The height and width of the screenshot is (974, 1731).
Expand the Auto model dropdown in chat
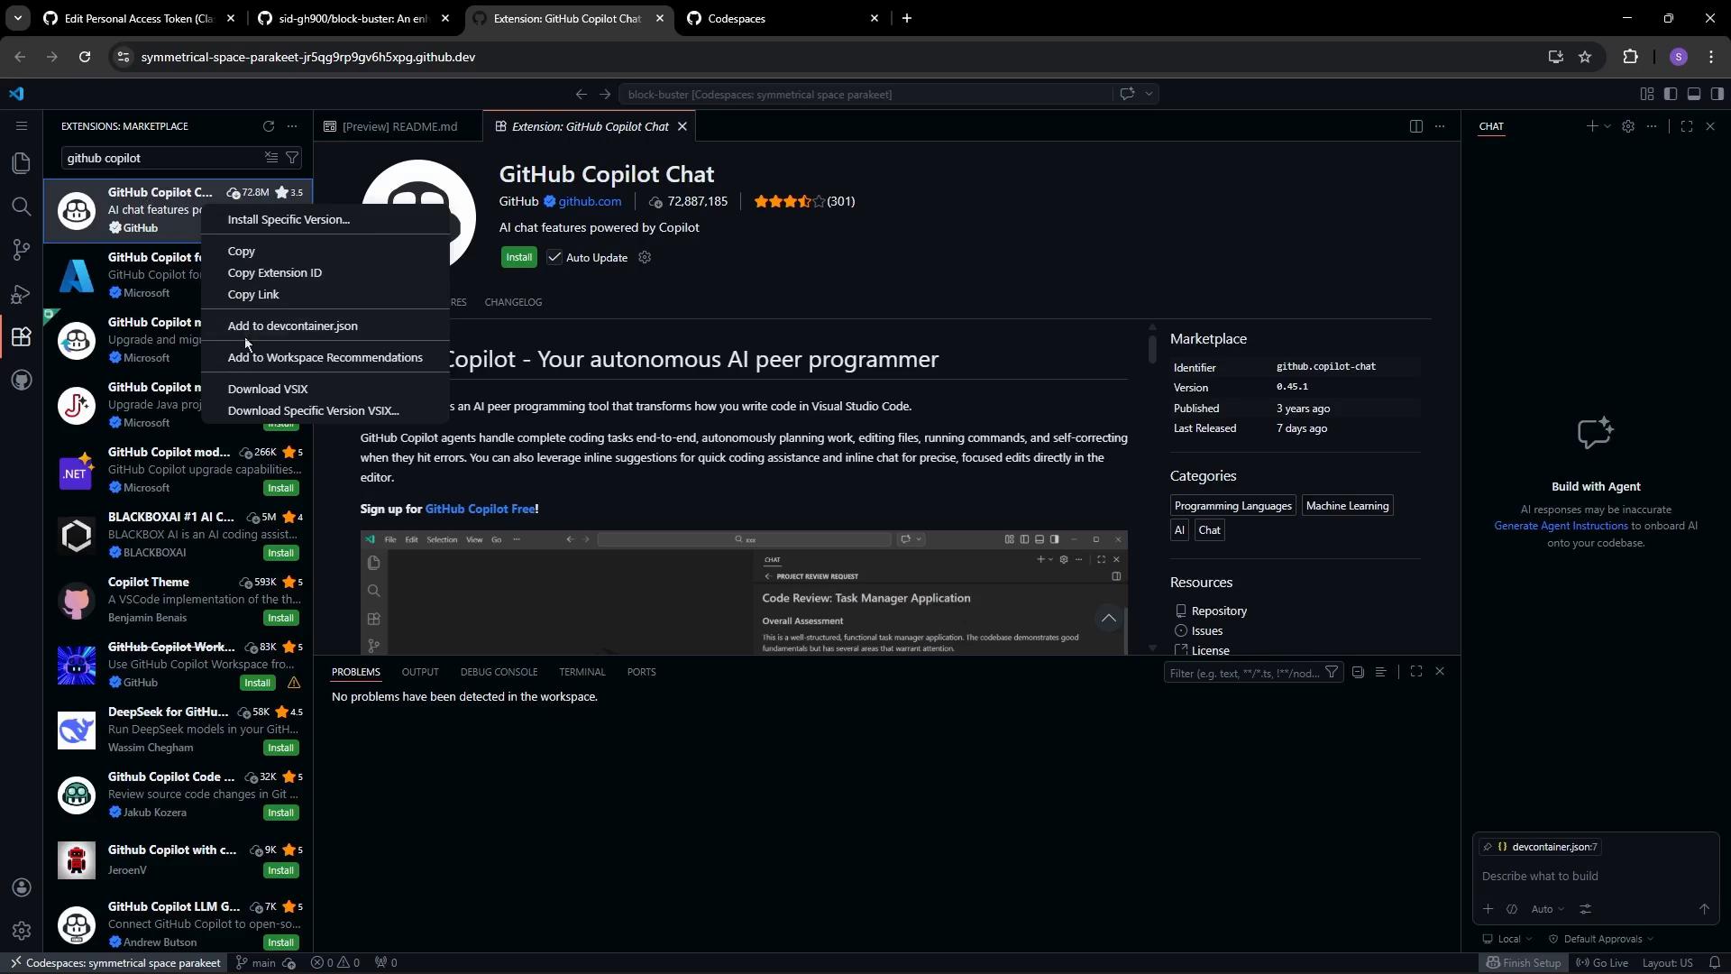tap(1547, 909)
